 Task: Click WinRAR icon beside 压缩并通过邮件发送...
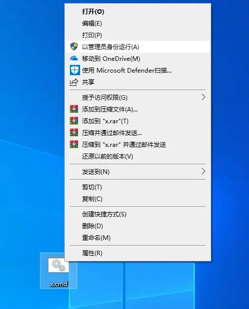[x=74, y=133]
